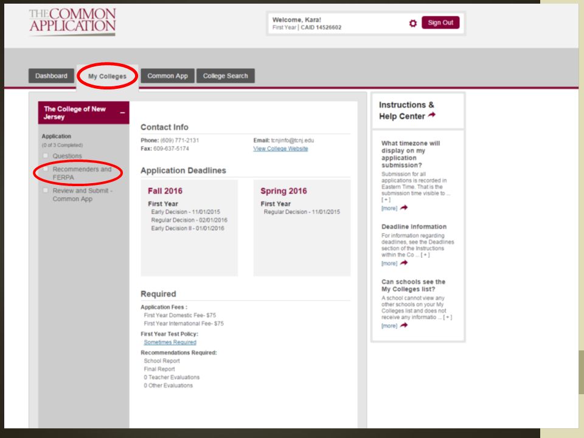584x438 pixels.
Task: Click Early Decision II - 01/01/2016 entry
Action: tap(188, 228)
